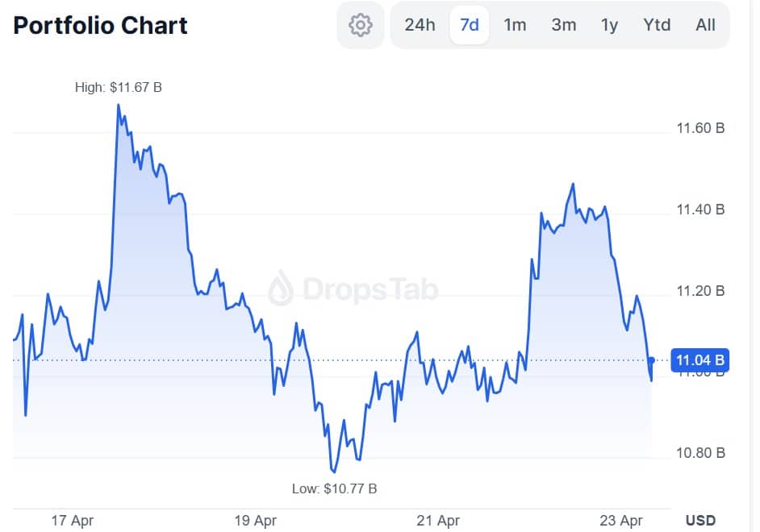The image size is (760, 532).
Task: Open the Ytd portfolio view
Action: (657, 25)
